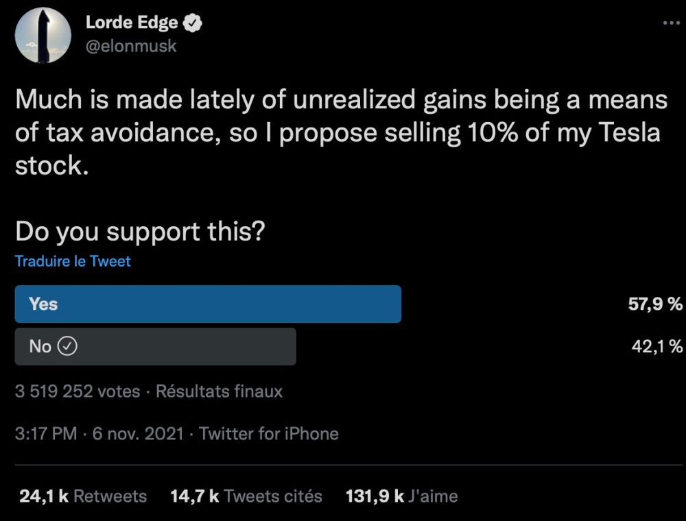This screenshot has width=686, height=521.
Task: Click Traduire le Tweet to translate
Action: pos(73,261)
